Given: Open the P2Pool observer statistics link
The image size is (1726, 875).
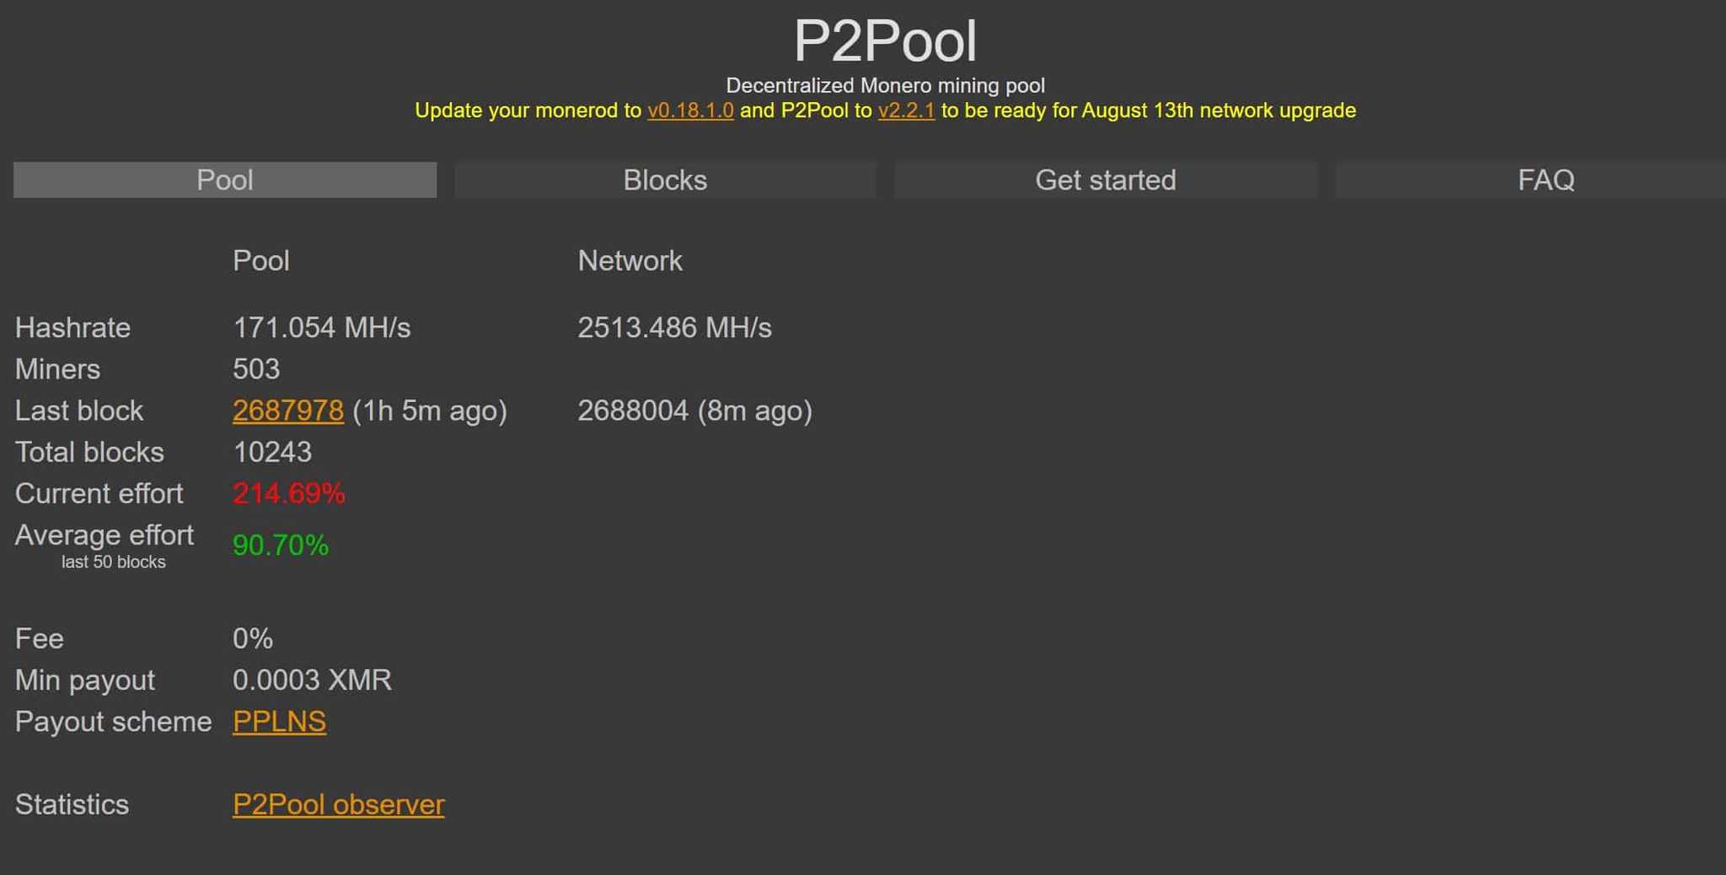Looking at the screenshot, I should click(x=338, y=804).
